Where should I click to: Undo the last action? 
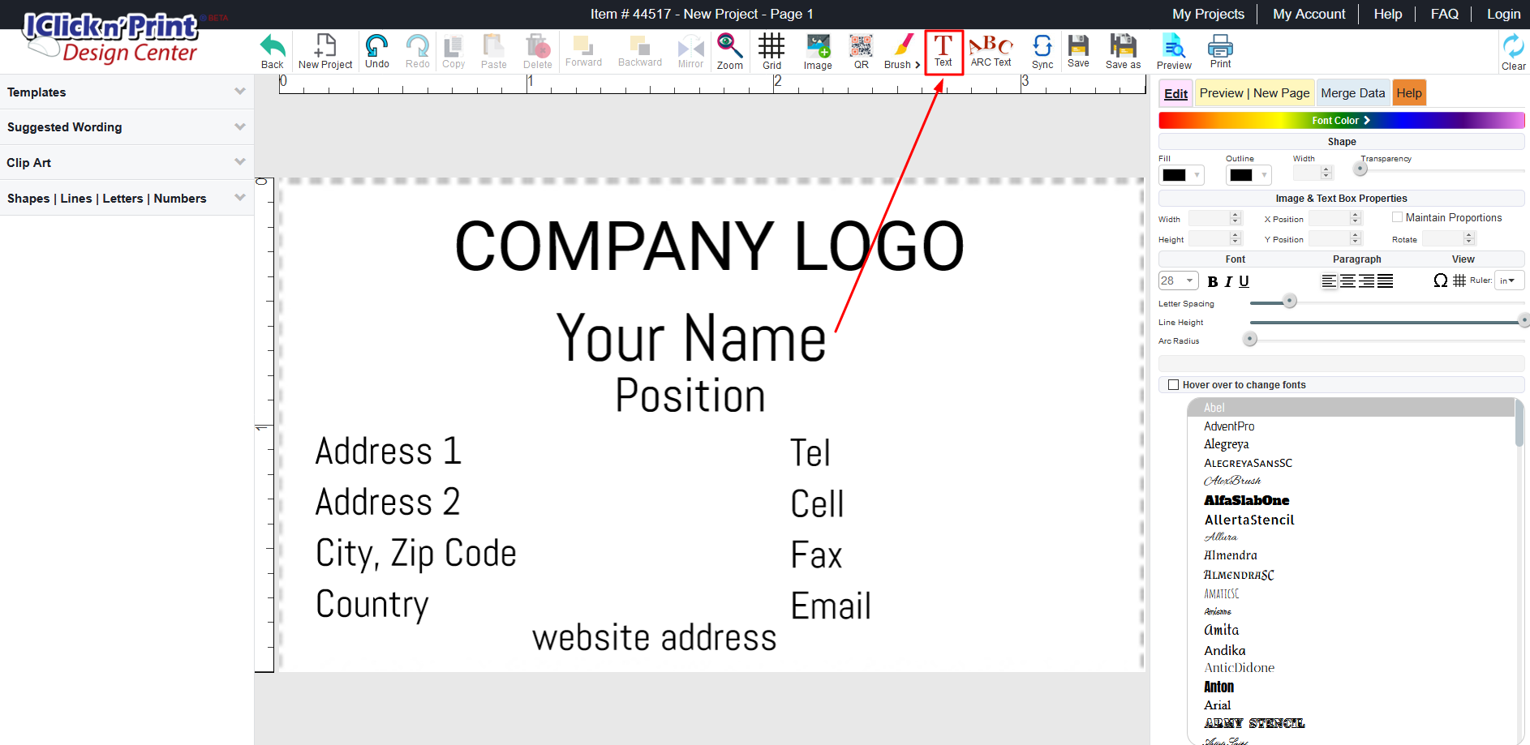pos(376,50)
